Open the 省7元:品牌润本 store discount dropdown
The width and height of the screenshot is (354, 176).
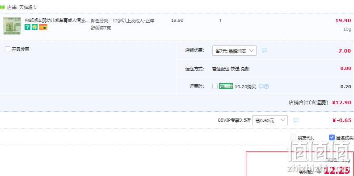click(234, 51)
